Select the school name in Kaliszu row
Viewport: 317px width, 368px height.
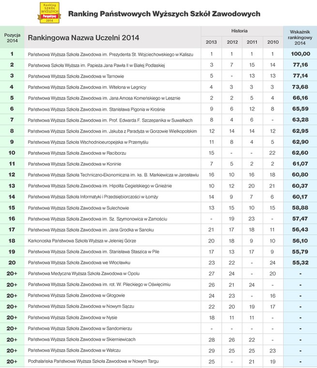tap(110, 54)
